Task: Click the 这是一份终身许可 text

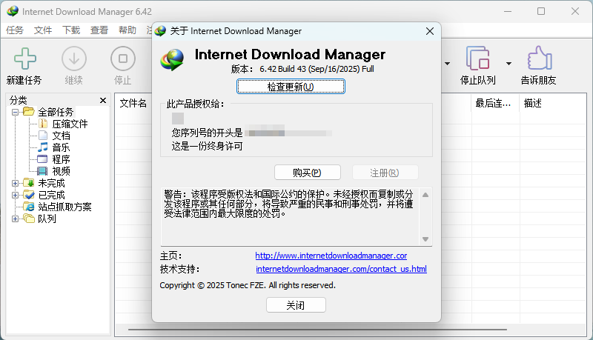Action: 208,146
